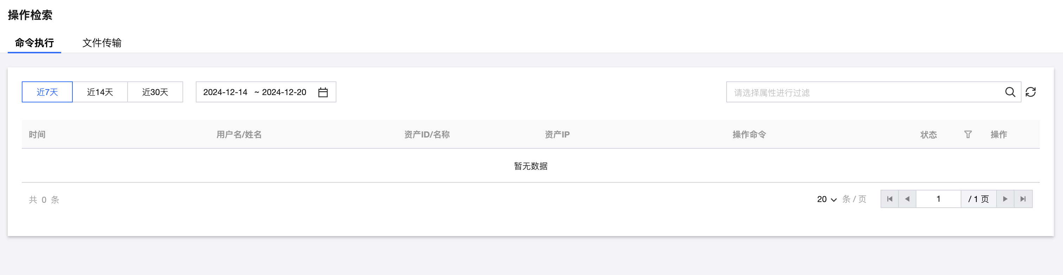Click the page number input box

click(x=938, y=199)
